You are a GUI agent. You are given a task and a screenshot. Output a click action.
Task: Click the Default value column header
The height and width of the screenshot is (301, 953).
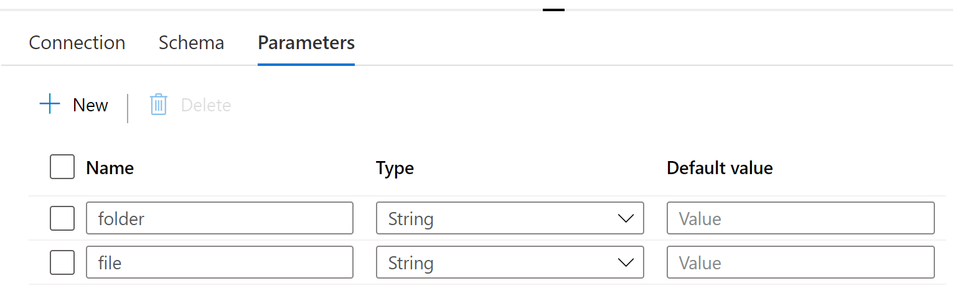[x=720, y=168]
